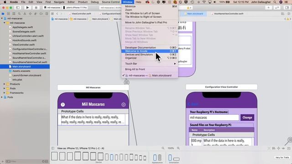Go forward with the editor right chevron
292x164 pixels.
tap(61, 14)
